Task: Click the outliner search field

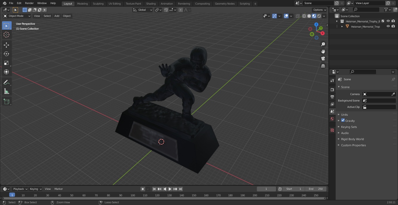Action: (366, 10)
